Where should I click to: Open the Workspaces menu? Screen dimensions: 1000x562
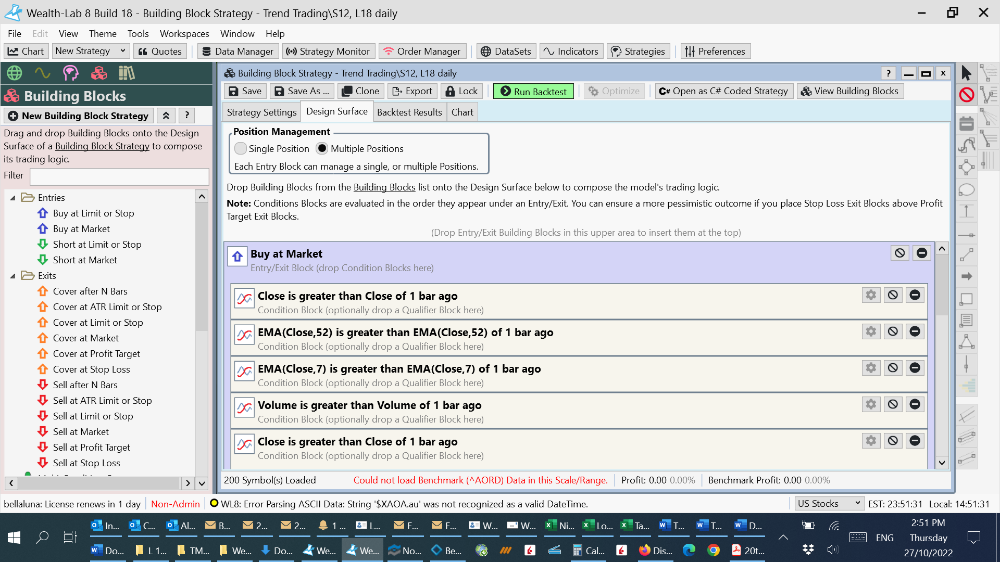coord(184,33)
